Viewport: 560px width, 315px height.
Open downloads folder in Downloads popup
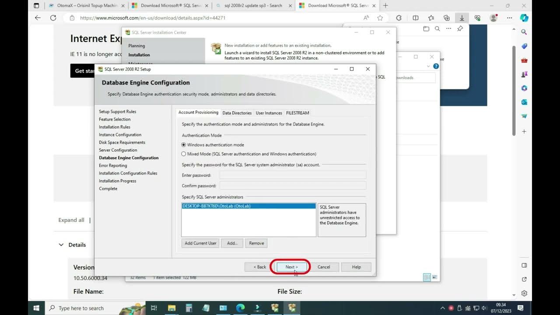click(x=426, y=28)
